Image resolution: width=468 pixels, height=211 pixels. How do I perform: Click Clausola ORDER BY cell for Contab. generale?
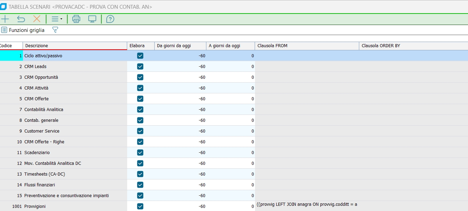[x=413, y=120]
